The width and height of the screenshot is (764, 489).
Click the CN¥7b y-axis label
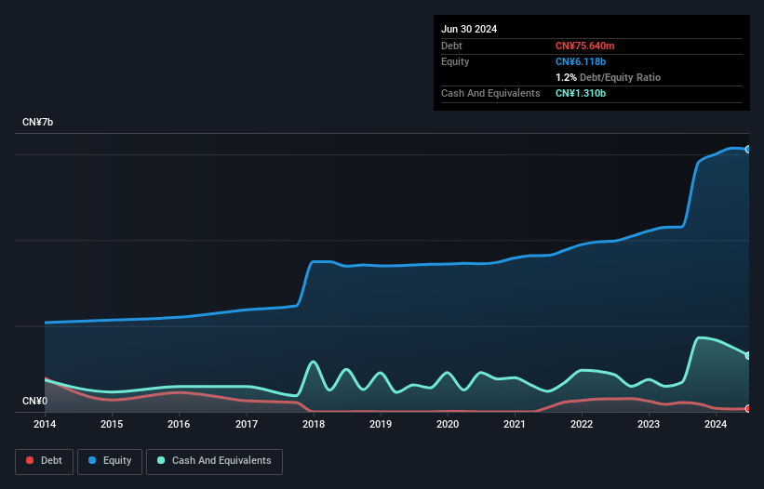click(37, 122)
